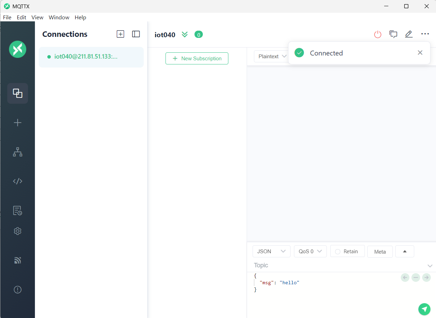Open the Script code icon in sidebar

click(x=18, y=181)
